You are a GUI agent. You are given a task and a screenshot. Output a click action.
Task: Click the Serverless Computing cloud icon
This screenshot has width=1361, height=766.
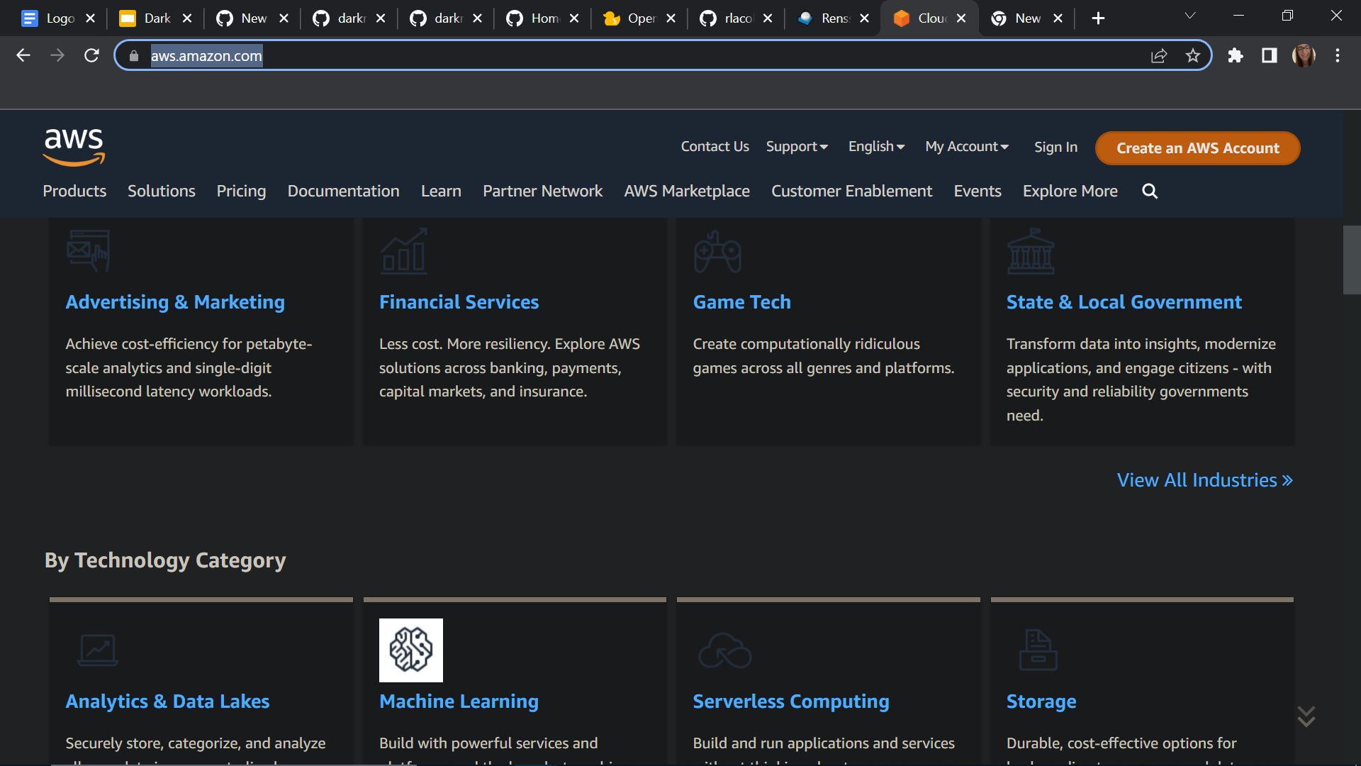(724, 650)
